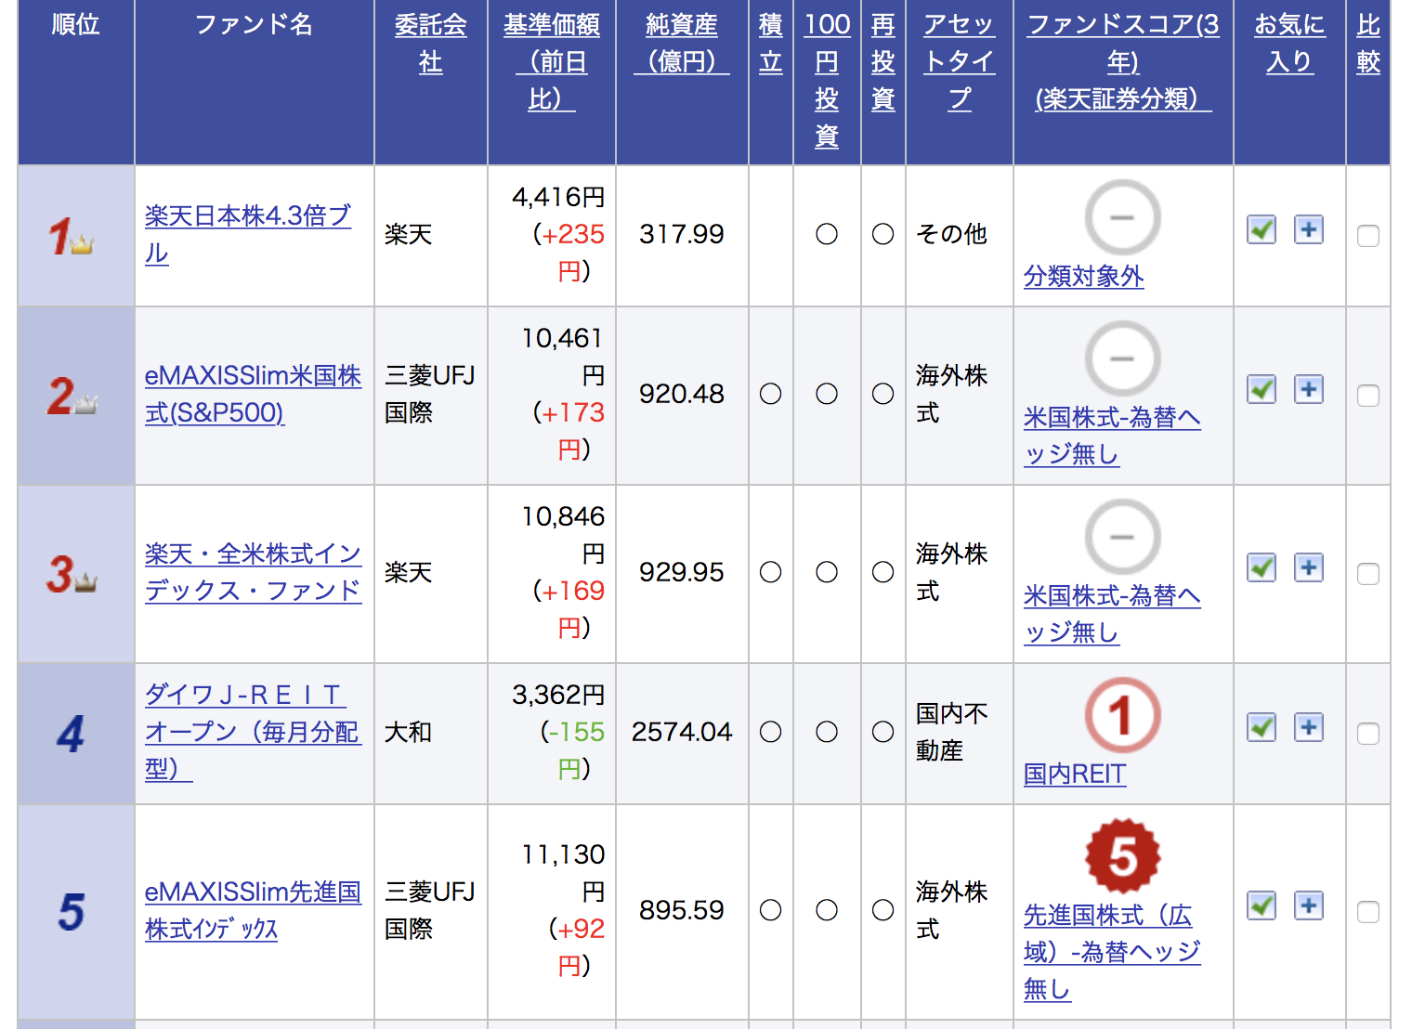
Task: Click rank 2 silver crown icon
Action: [85, 404]
